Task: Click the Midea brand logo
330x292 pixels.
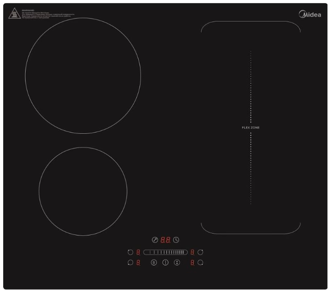Action: 310,15
